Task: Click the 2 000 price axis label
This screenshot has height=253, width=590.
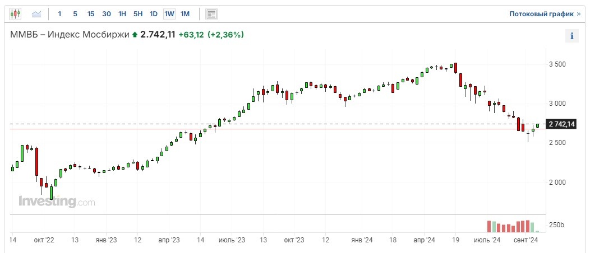Action: (558, 182)
